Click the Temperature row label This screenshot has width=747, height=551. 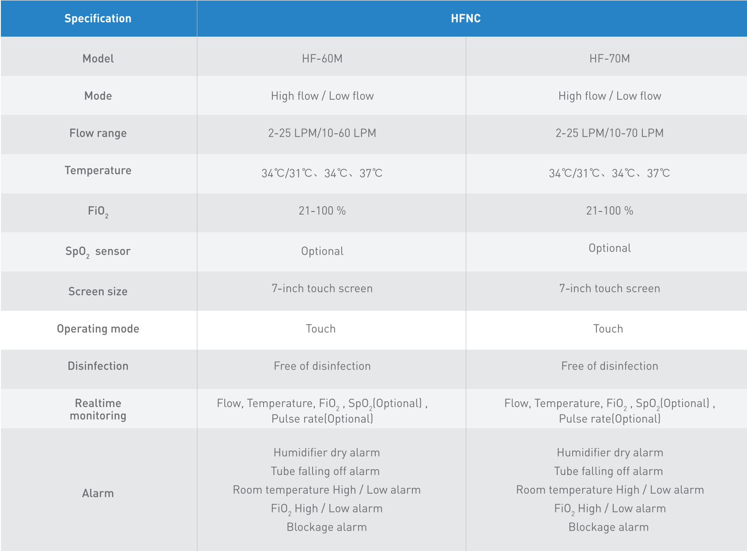[98, 170]
